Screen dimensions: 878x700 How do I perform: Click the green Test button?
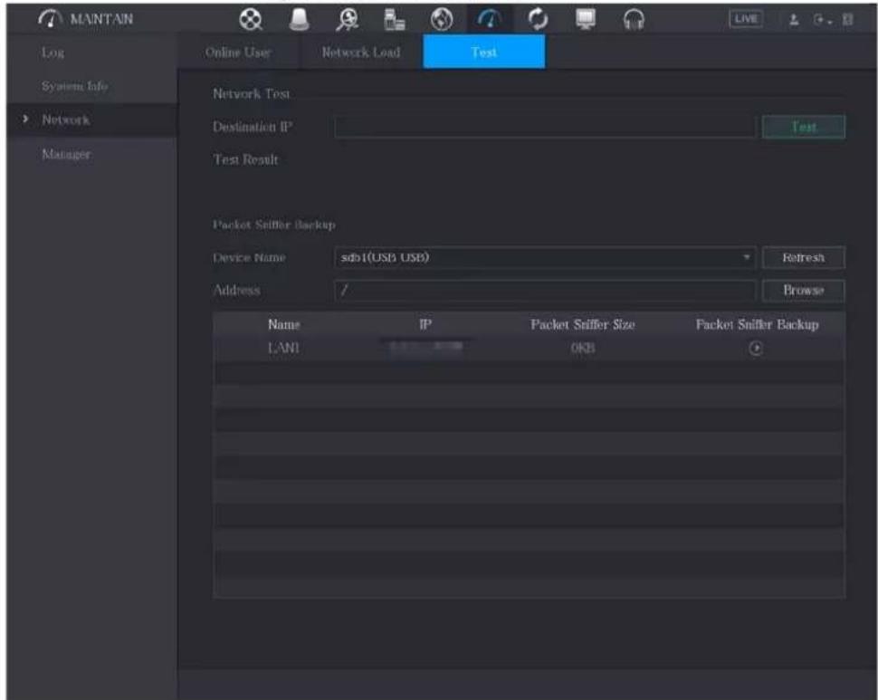coord(804,127)
